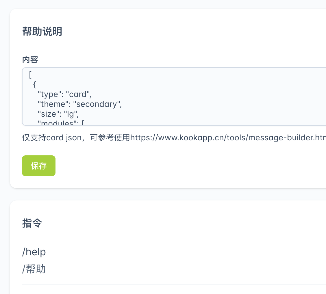This screenshot has width=326, height=294.
Task: Place cursor at the opening square bracket line
Action: [x=30, y=75]
